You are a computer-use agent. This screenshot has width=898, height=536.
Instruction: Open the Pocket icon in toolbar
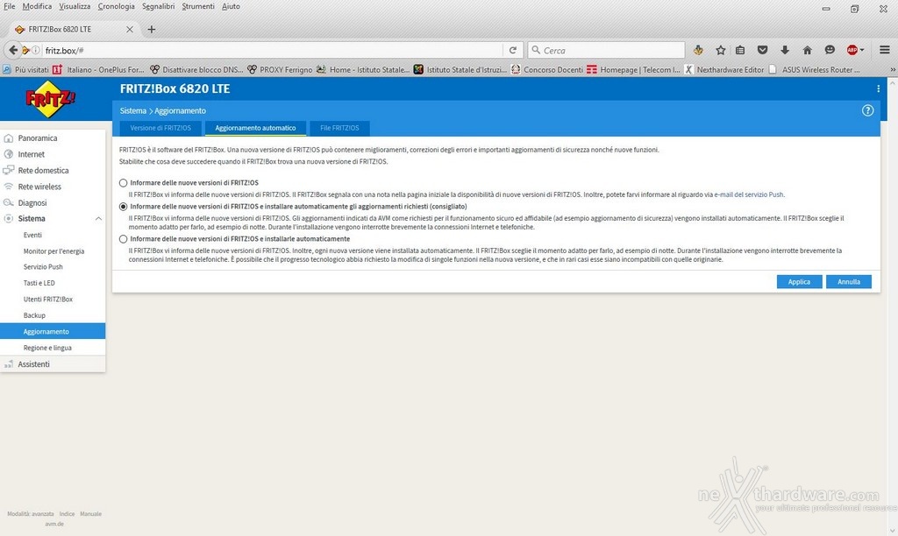point(762,50)
